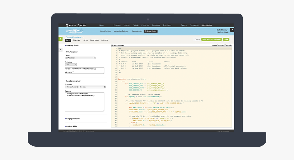Collapse the Functions explorer section
The image size is (294, 160).
(73, 81)
